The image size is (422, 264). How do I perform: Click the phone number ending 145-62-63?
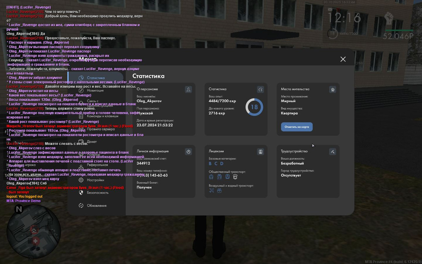[152, 175]
